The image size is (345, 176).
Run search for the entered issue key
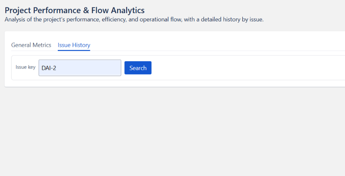pos(138,68)
